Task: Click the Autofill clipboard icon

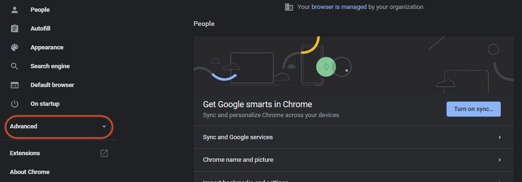Action: coord(14,29)
